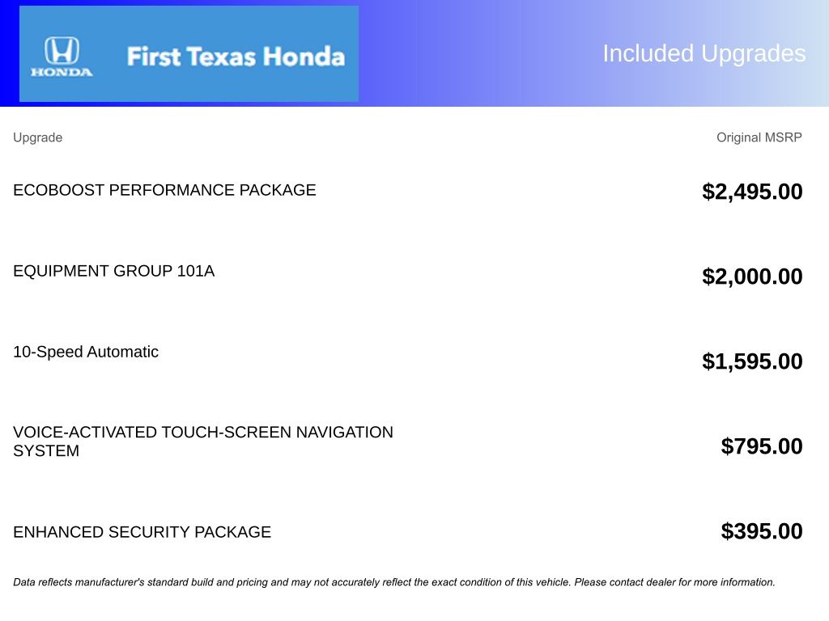
Task: Click the $2,495.00 price
Action: pos(752,192)
